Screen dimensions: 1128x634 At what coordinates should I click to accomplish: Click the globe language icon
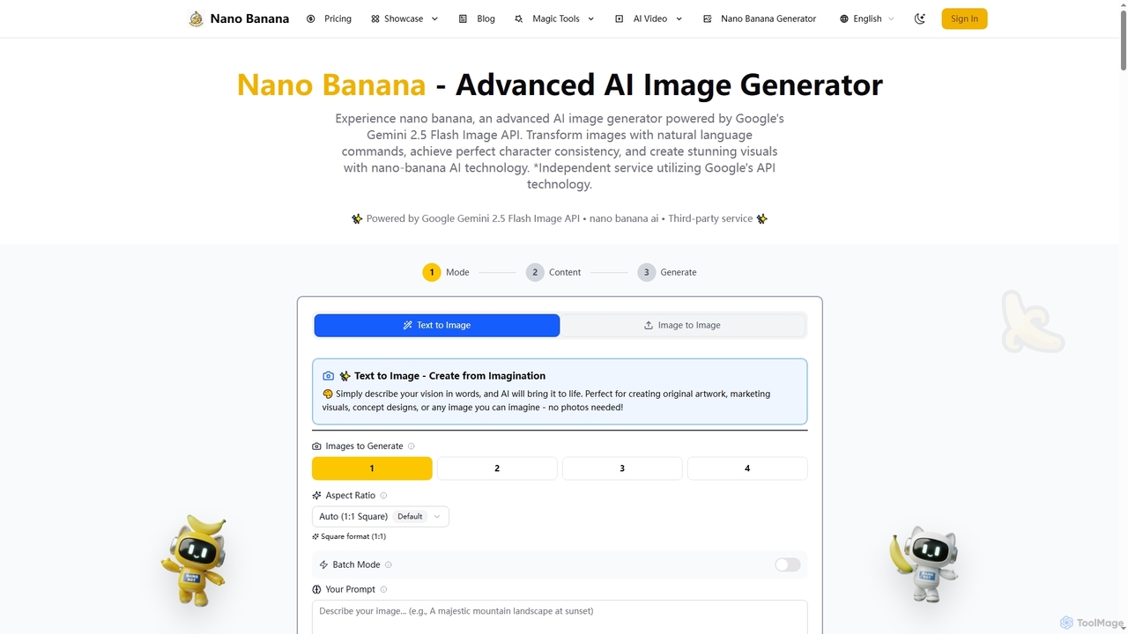(844, 18)
